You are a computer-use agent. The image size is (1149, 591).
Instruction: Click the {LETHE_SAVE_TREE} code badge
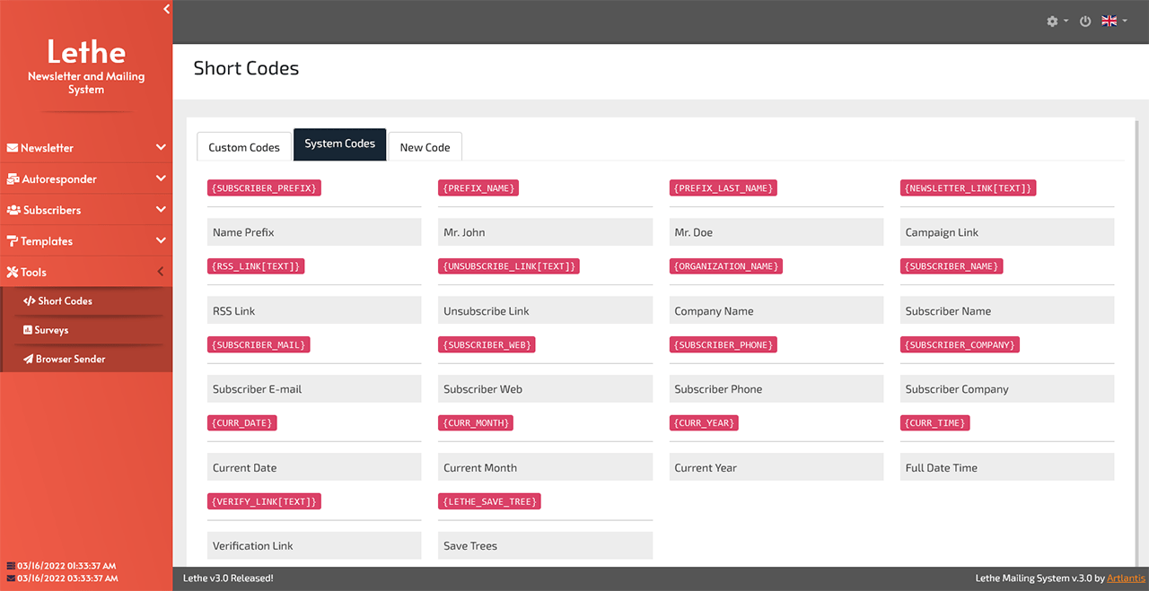(489, 501)
